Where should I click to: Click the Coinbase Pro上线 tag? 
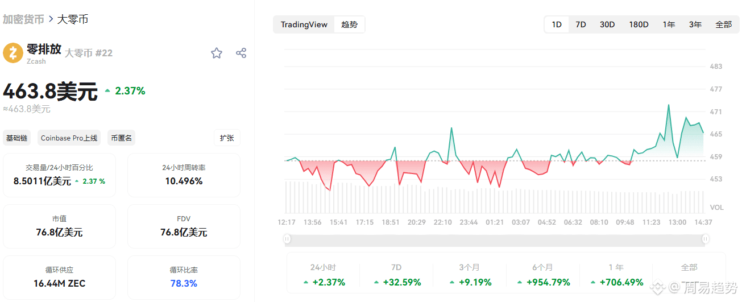(x=69, y=138)
